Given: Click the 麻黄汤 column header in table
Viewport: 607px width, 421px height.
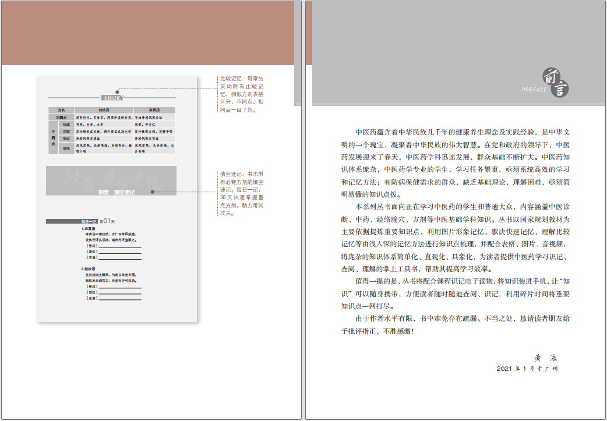Looking at the screenshot, I should [154, 110].
